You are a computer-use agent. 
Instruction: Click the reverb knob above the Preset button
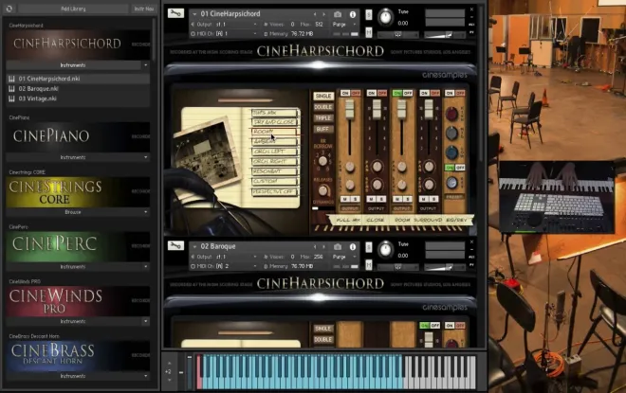[451, 183]
